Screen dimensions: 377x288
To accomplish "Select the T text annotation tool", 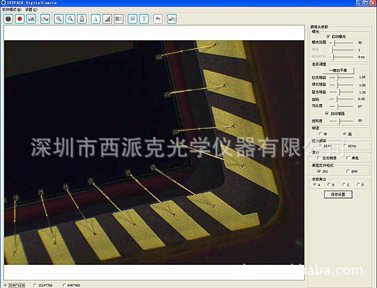I will (144, 19).
